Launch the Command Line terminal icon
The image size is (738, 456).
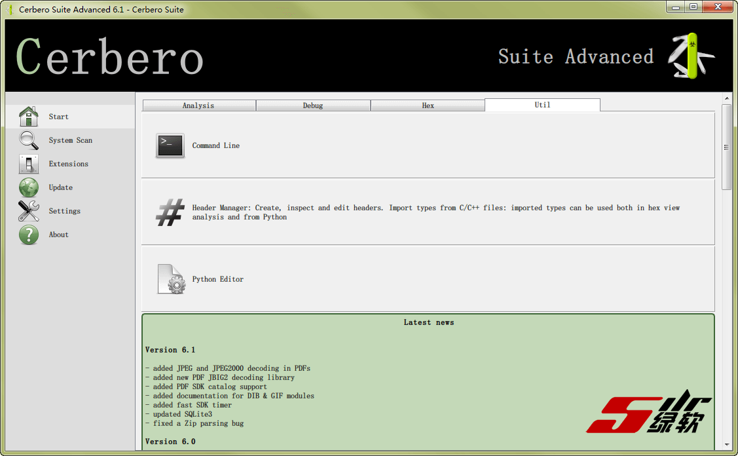(170, 145)
